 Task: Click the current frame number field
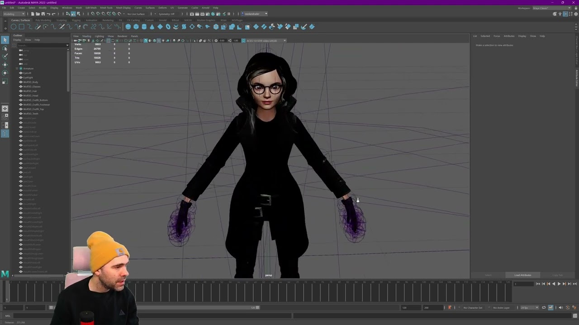click(523, 284)
